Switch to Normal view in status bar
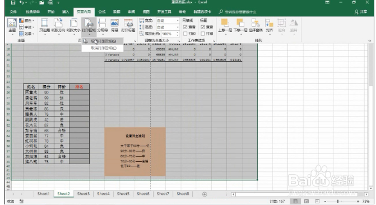 click(x=295, y=202)
